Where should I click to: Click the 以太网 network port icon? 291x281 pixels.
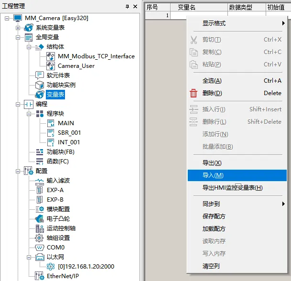(x=40, y=257)
